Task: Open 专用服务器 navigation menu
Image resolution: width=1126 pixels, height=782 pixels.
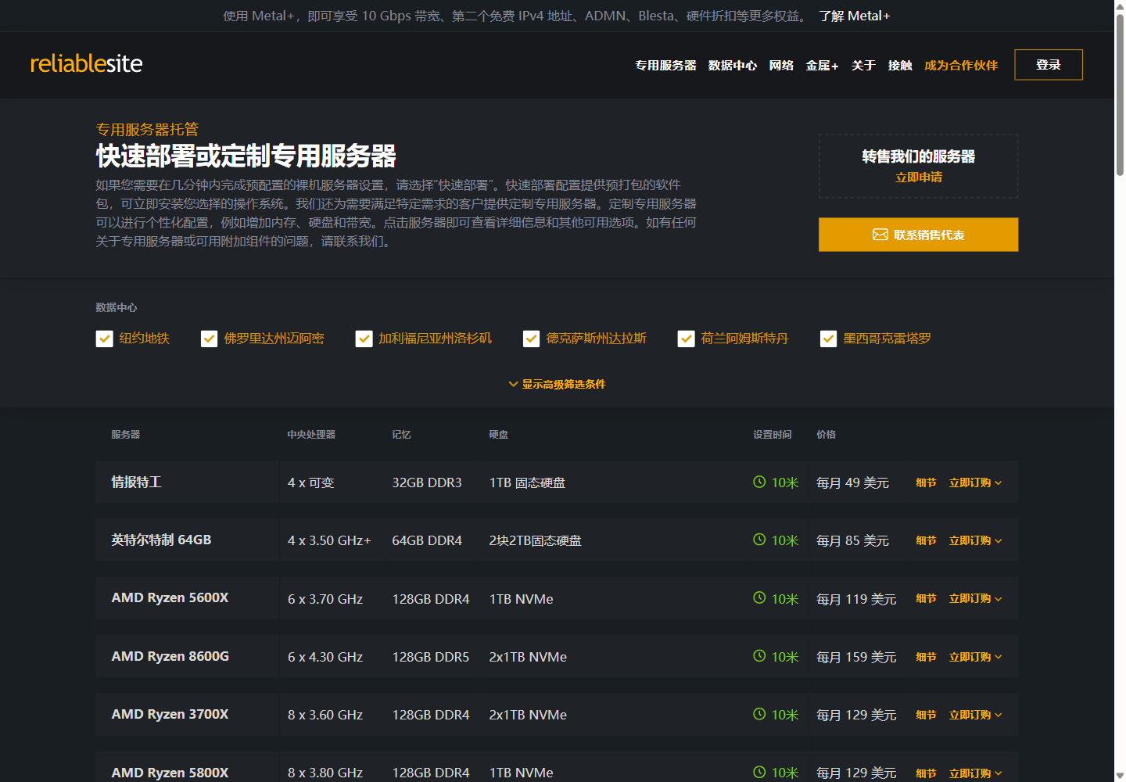Action: pyautogui.click(x=665, y=65)
